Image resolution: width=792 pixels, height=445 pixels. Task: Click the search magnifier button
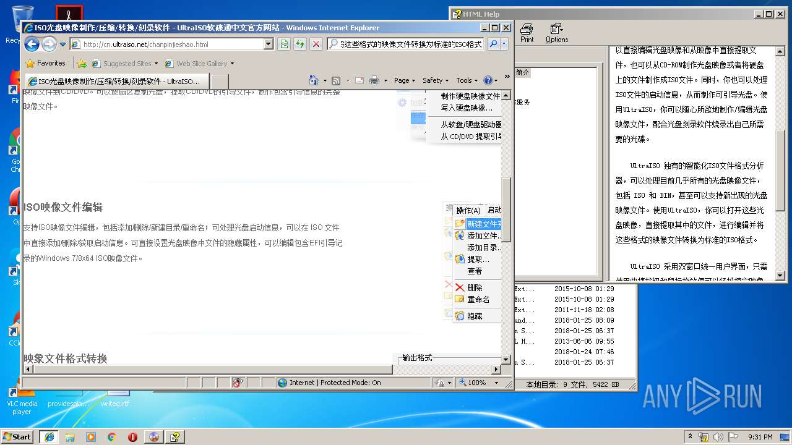coord(493,44)
